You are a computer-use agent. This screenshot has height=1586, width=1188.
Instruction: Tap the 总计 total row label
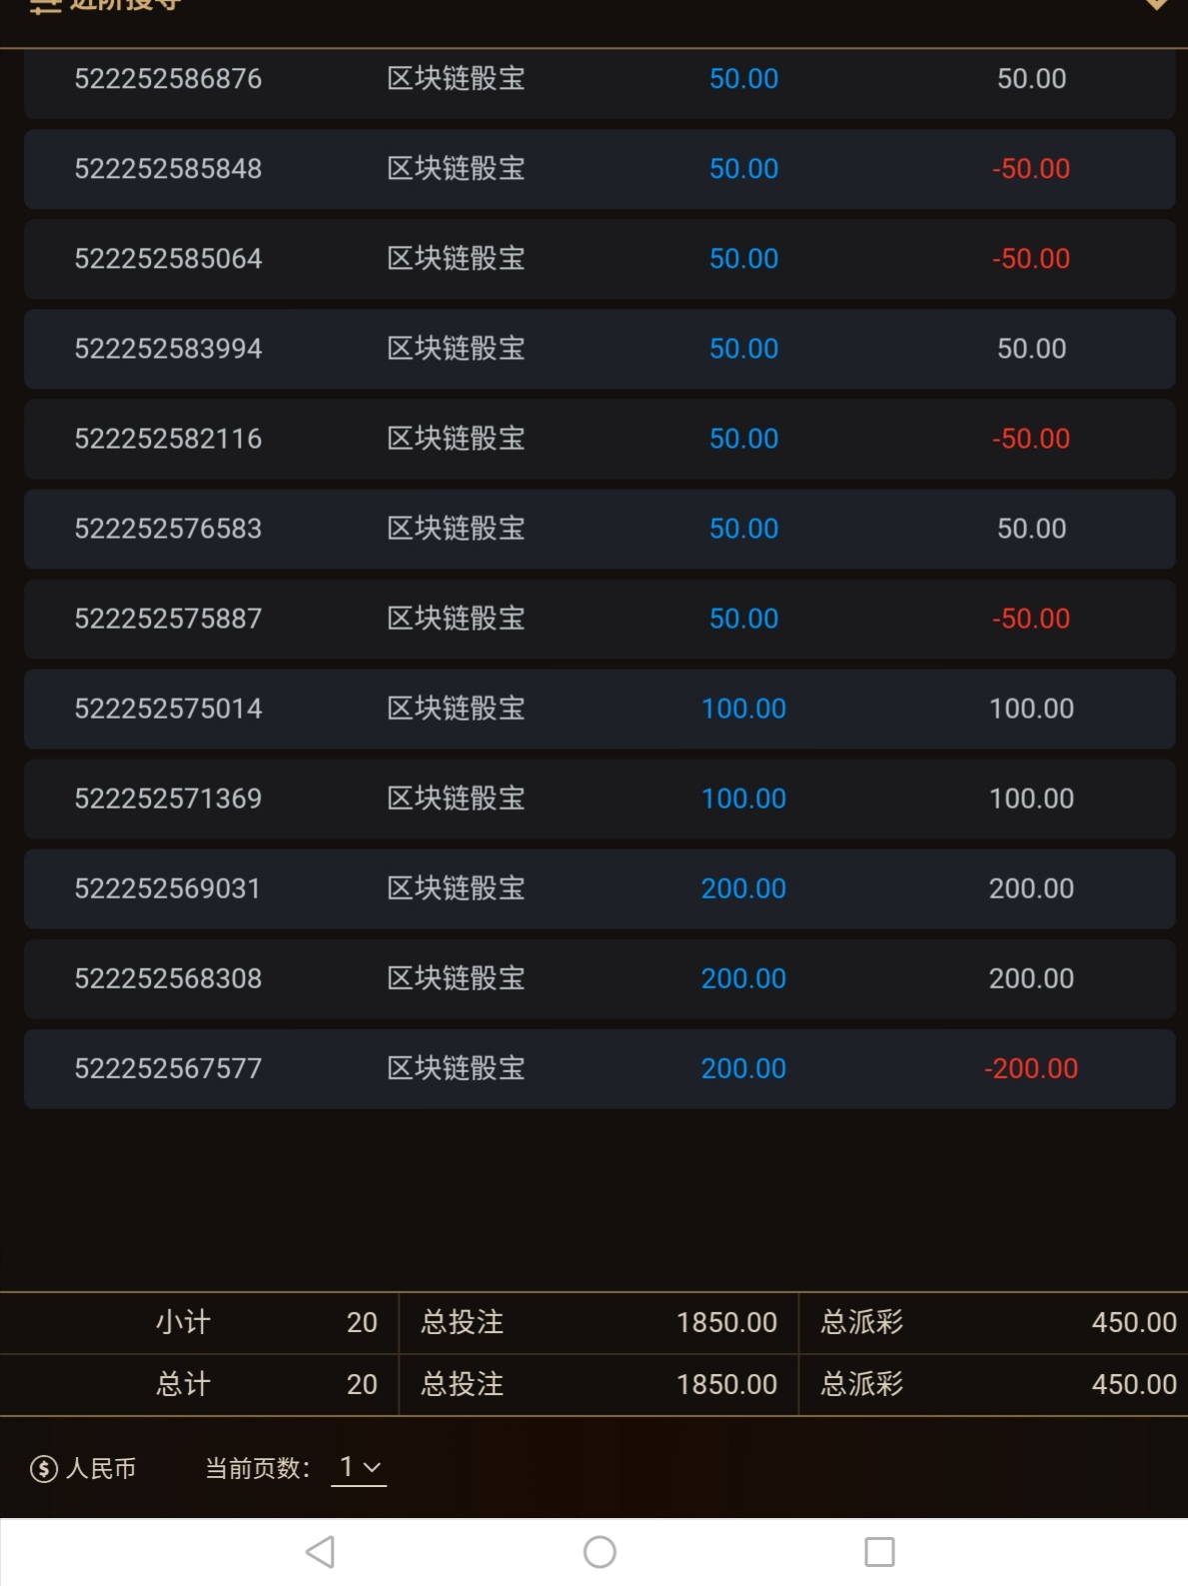(x=184, y=1384)
